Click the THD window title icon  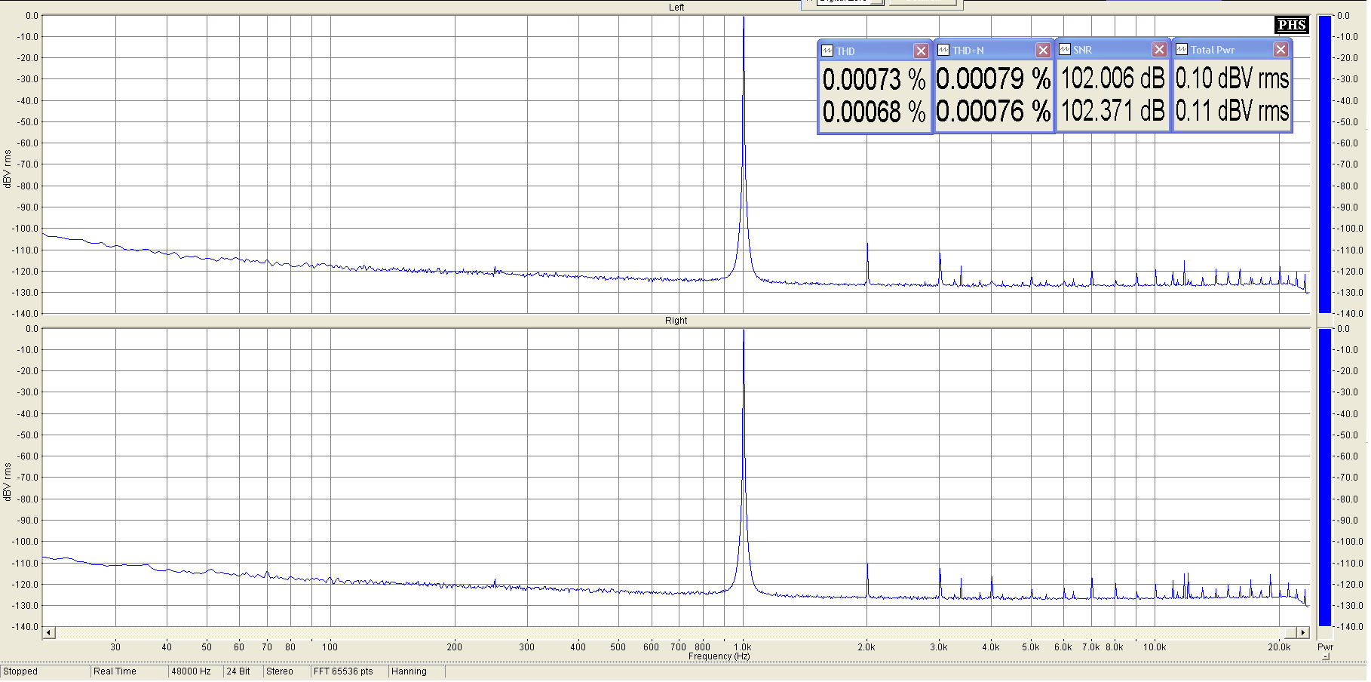click(827, 51)
